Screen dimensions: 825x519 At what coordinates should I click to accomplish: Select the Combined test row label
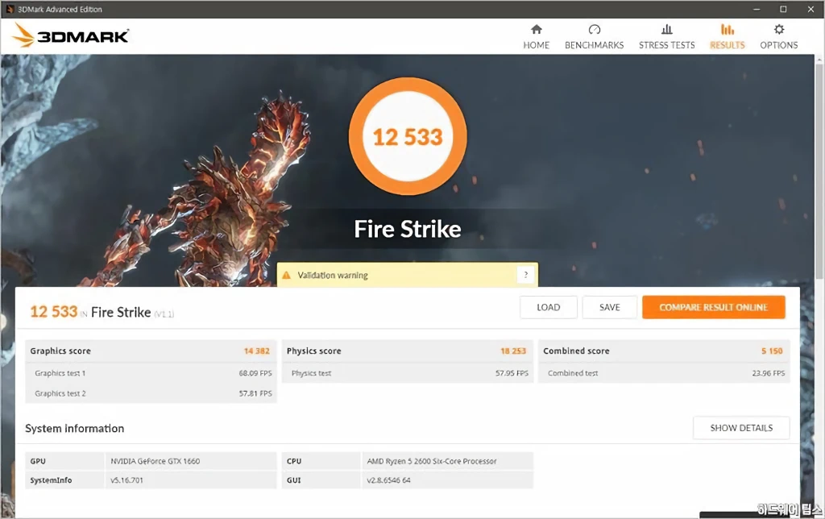point(573,373)
